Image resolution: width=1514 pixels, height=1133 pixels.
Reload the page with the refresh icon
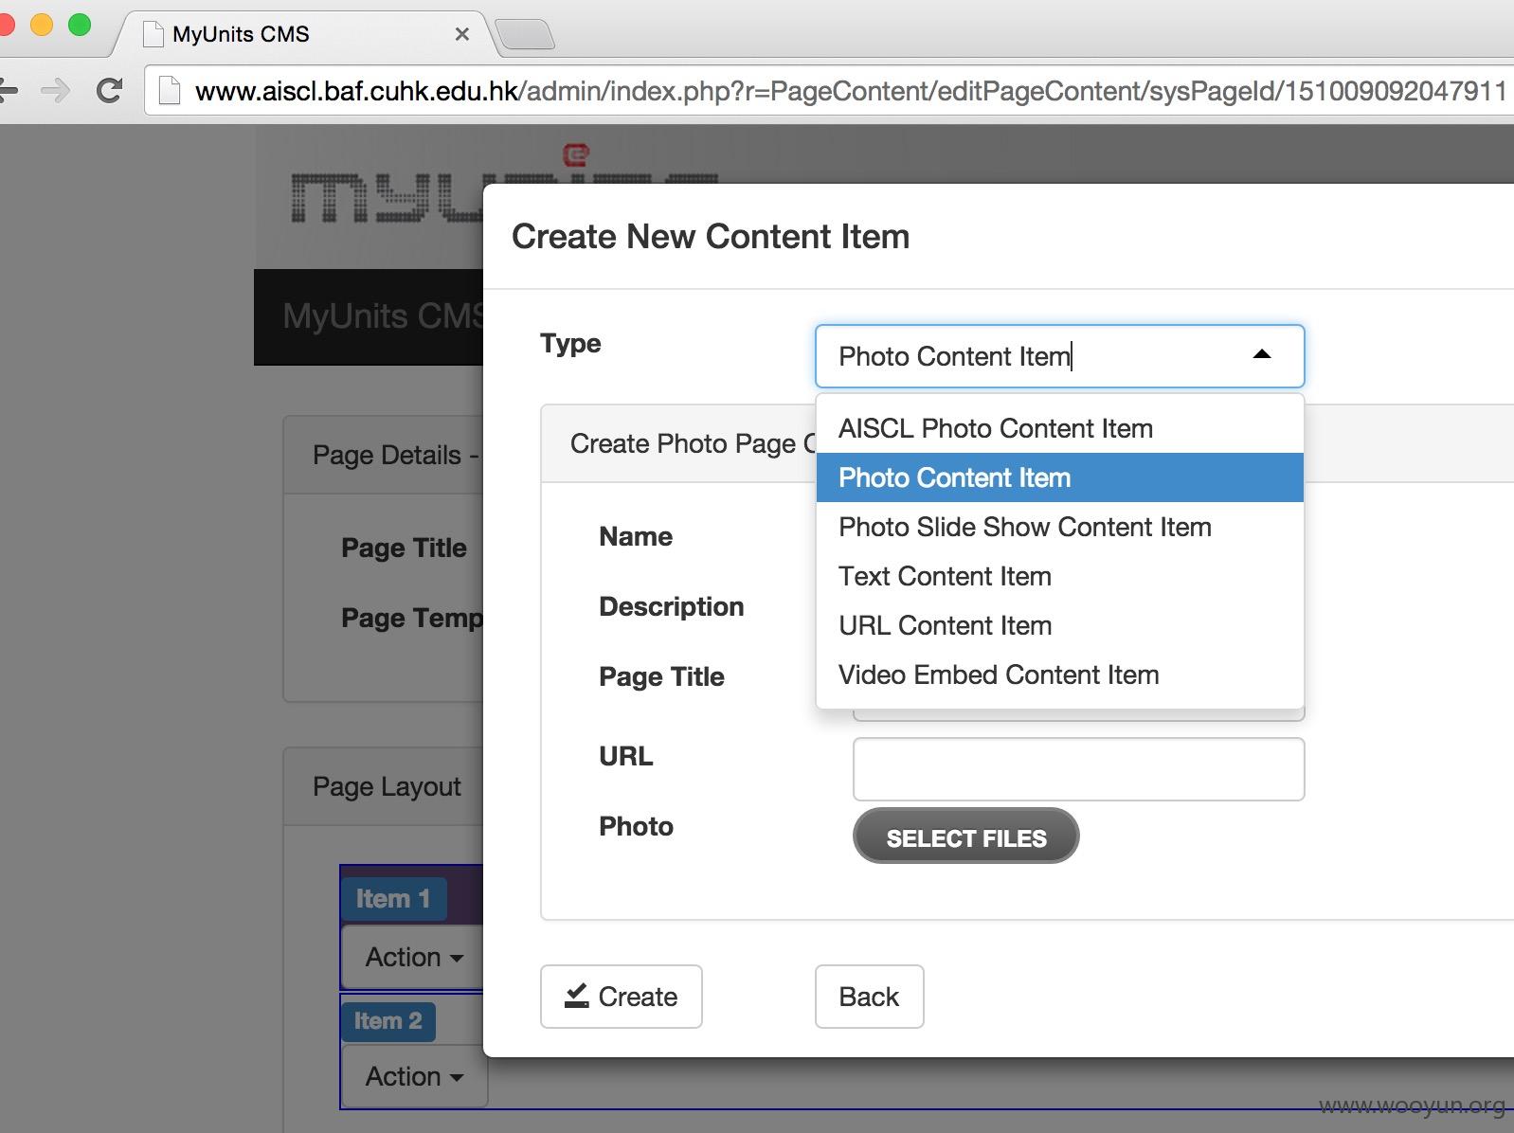point(110,91)
